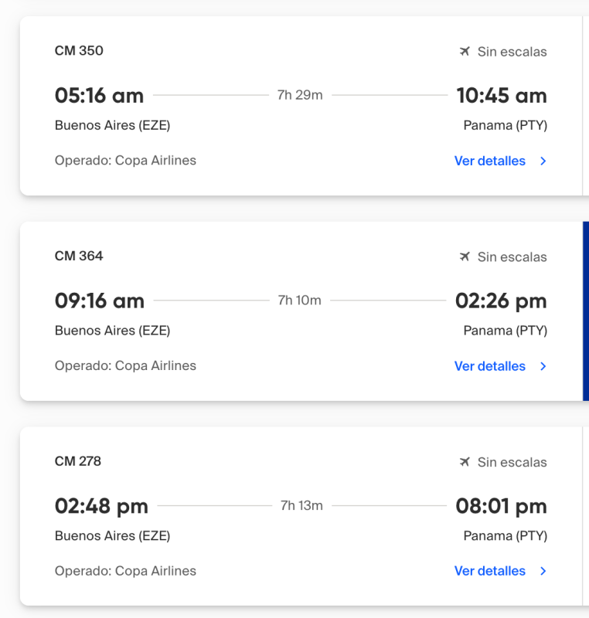Image resolution: width=589 pixels, height=618 pixels.
Task: Click Operado: Copa Airlines on CM 364
Action: click(125, 365)
